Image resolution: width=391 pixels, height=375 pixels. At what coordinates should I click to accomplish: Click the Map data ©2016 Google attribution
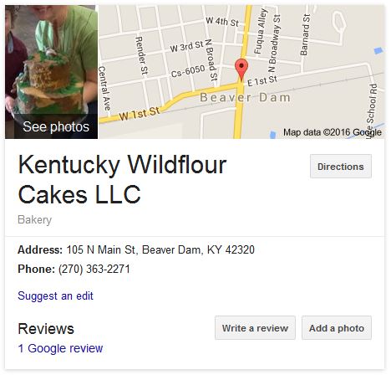tap(333, 132)
